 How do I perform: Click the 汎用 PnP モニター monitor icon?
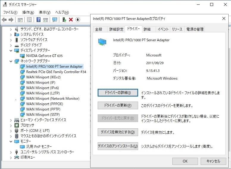point(22,147)
